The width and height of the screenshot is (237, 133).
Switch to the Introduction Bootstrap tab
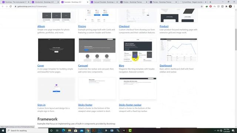(x=44, y=2)
